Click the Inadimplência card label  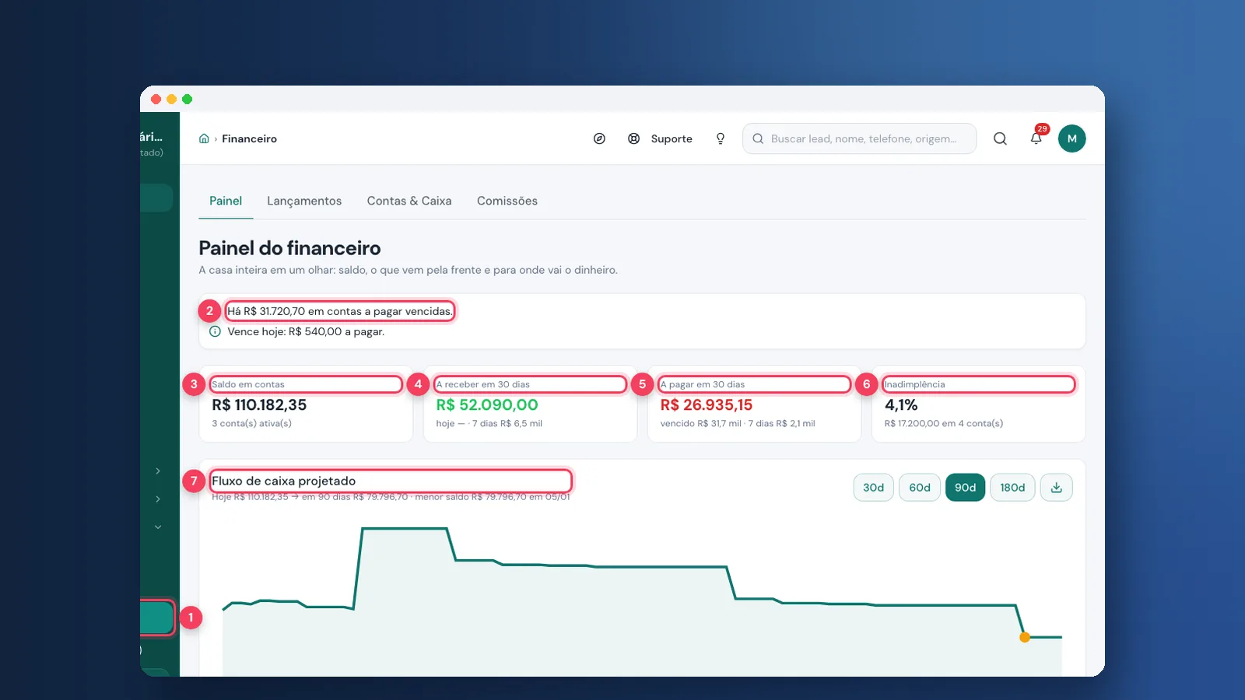tap(914, 384)
